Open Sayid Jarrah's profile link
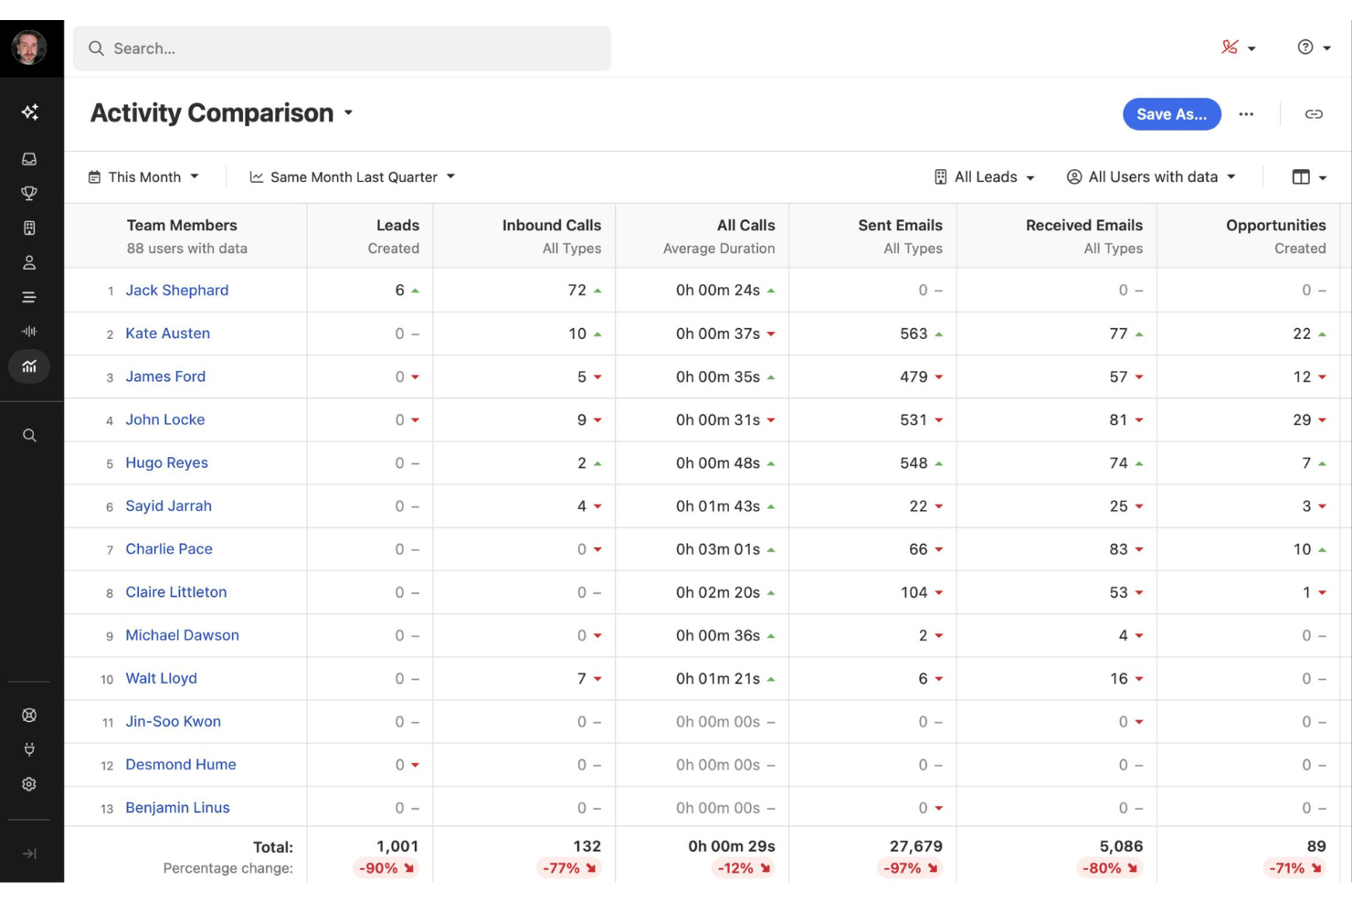This screenshot has height=902, width=1352. [169, 505]
